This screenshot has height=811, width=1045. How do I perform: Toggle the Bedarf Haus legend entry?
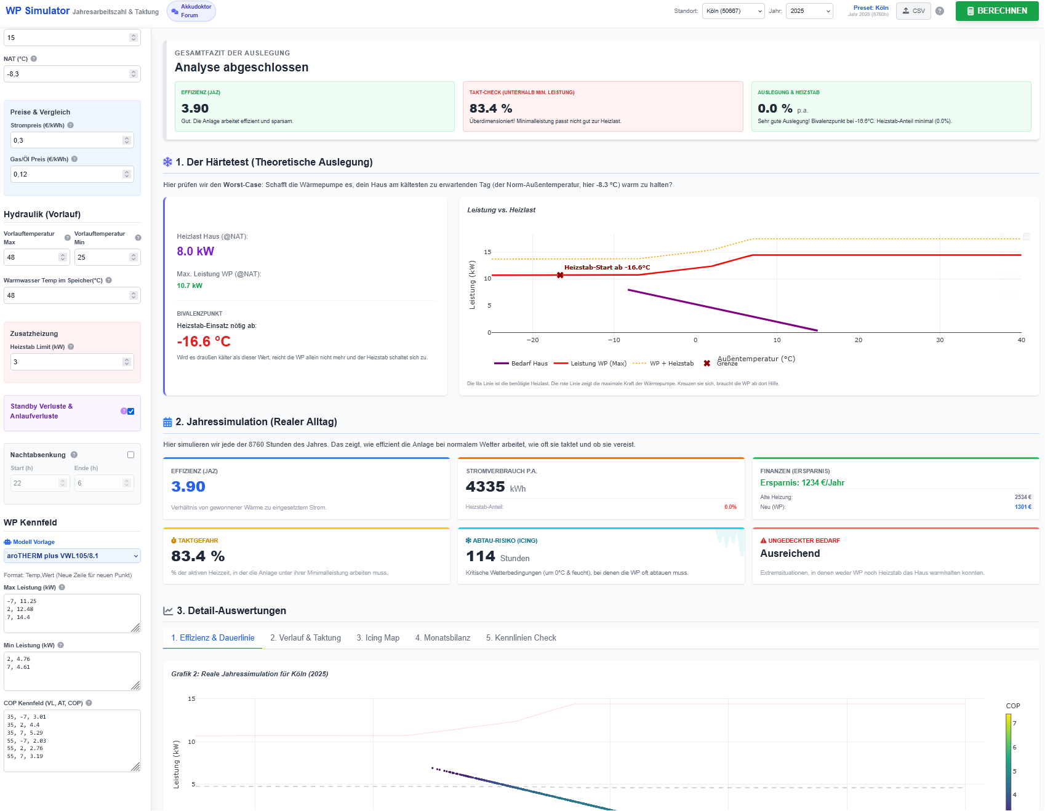[x=521, y=364]
